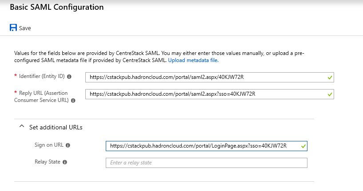Click the Sign on URL label
Image resolution: width=363 pixels, height=191 pixels.
click(x=49, y=145)
